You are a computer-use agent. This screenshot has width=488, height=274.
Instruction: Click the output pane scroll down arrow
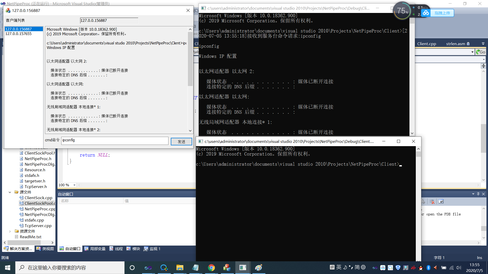190,131
